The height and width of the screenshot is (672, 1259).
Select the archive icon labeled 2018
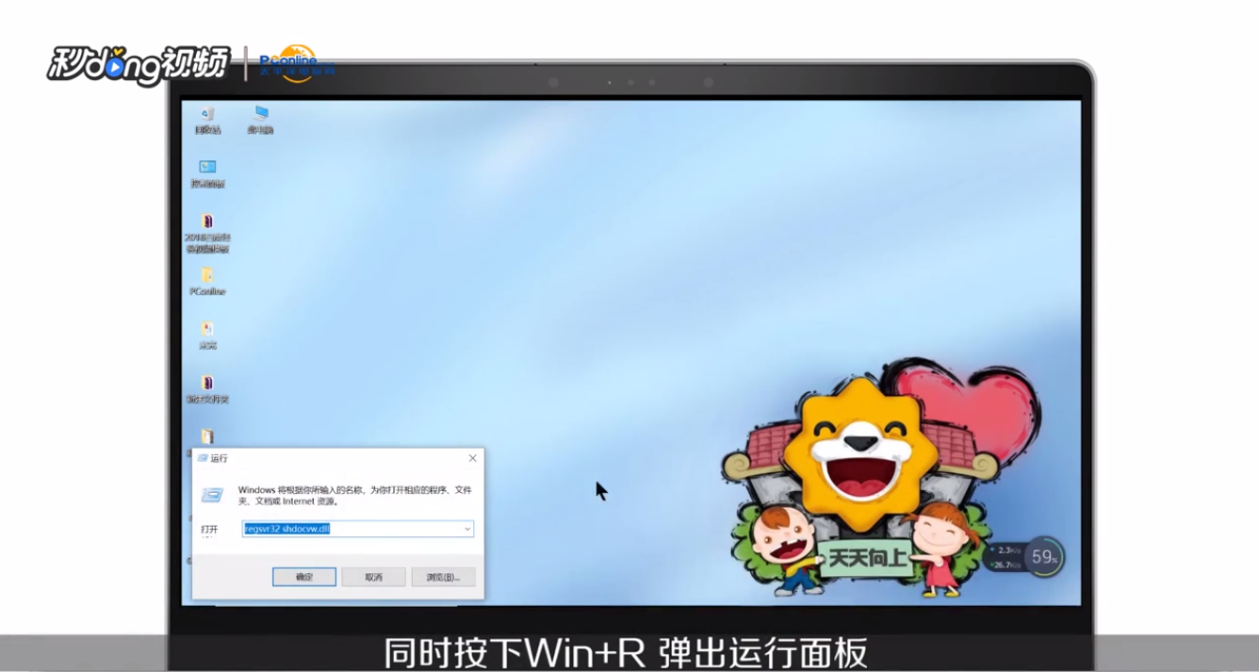pos(207,233)
